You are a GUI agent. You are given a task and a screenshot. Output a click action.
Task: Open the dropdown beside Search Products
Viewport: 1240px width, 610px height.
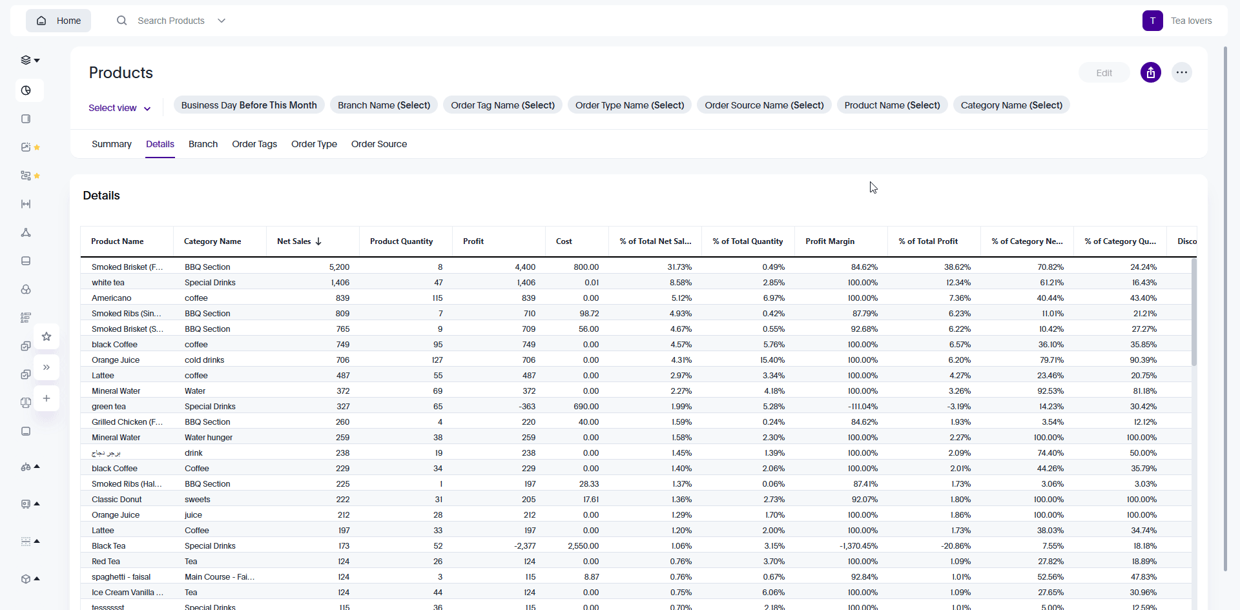click(x=222, y=20)
